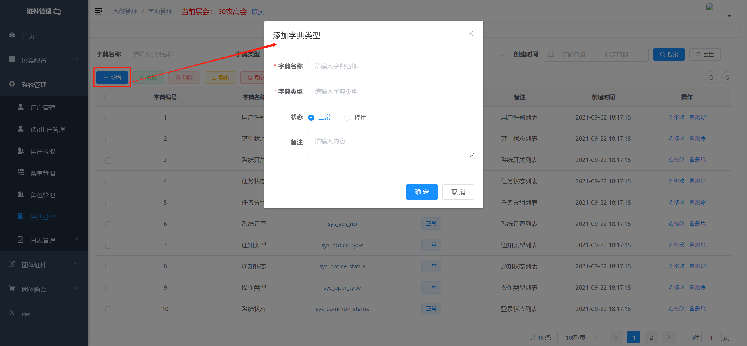
Task: Check the checkbox for row 1
Action: coord(108,118)
